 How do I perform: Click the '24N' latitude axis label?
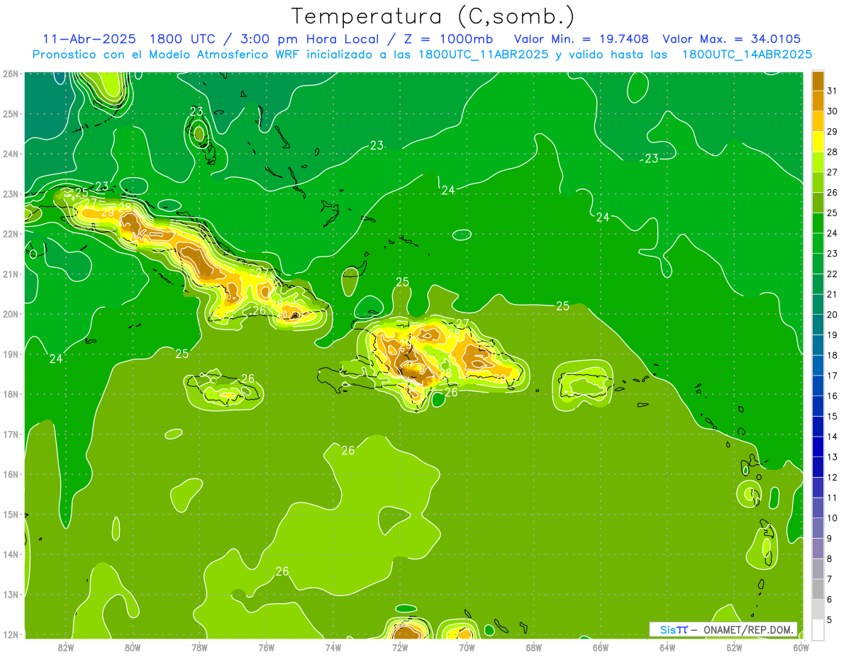tap(10, 154)
